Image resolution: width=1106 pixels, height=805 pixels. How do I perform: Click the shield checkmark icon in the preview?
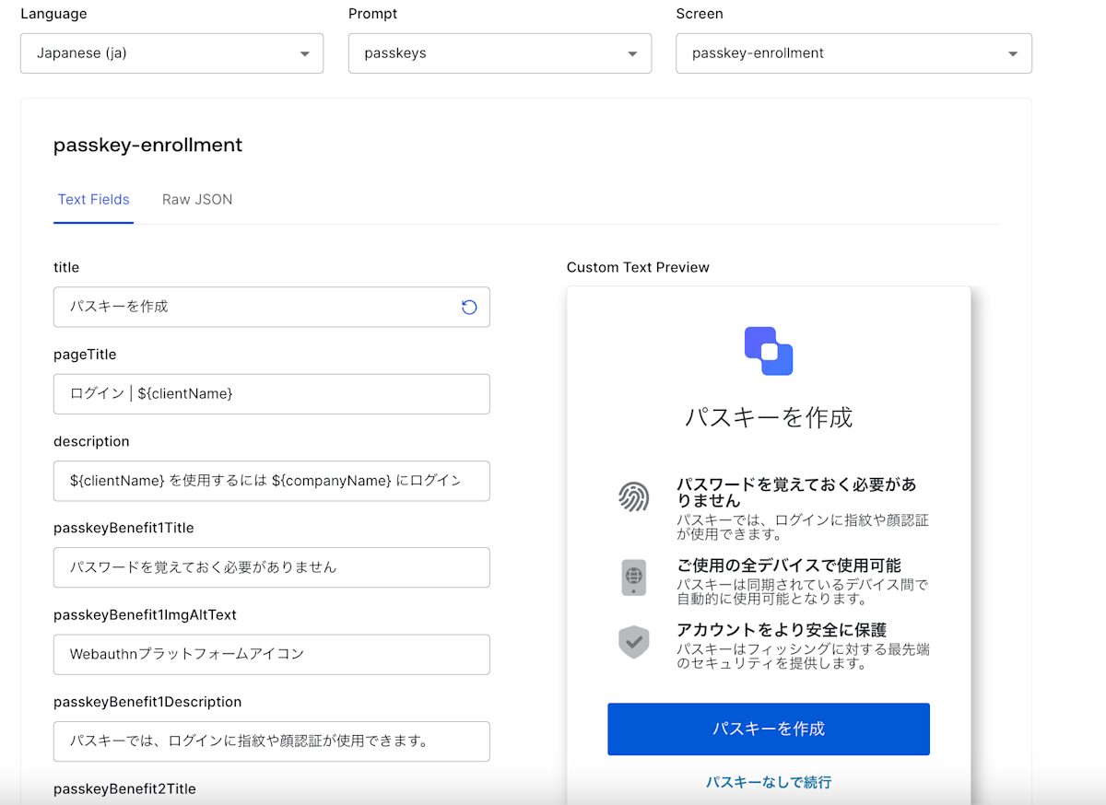tap(633, 642)
